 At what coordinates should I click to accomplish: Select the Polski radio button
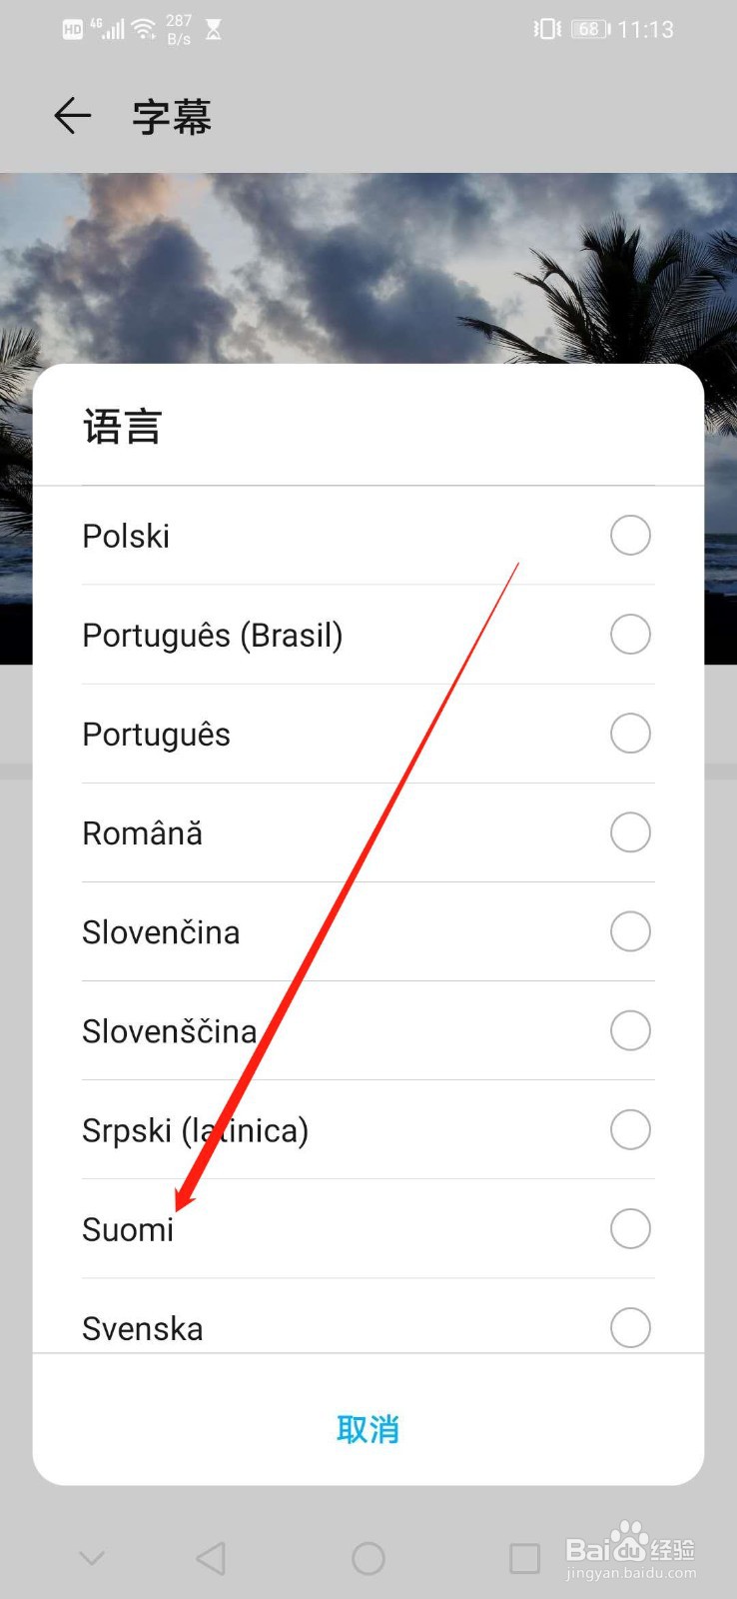(630, 536)
